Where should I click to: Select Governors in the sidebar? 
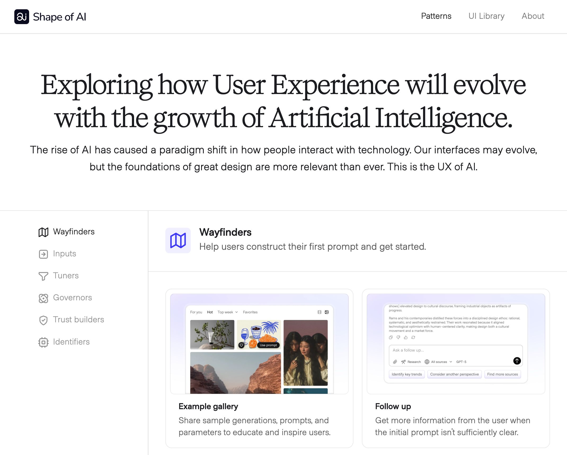pyautogui.click(x=72, y=298)
